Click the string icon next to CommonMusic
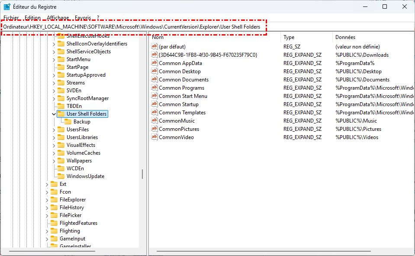This screenshot has width=415, height=256. (154, 121)
